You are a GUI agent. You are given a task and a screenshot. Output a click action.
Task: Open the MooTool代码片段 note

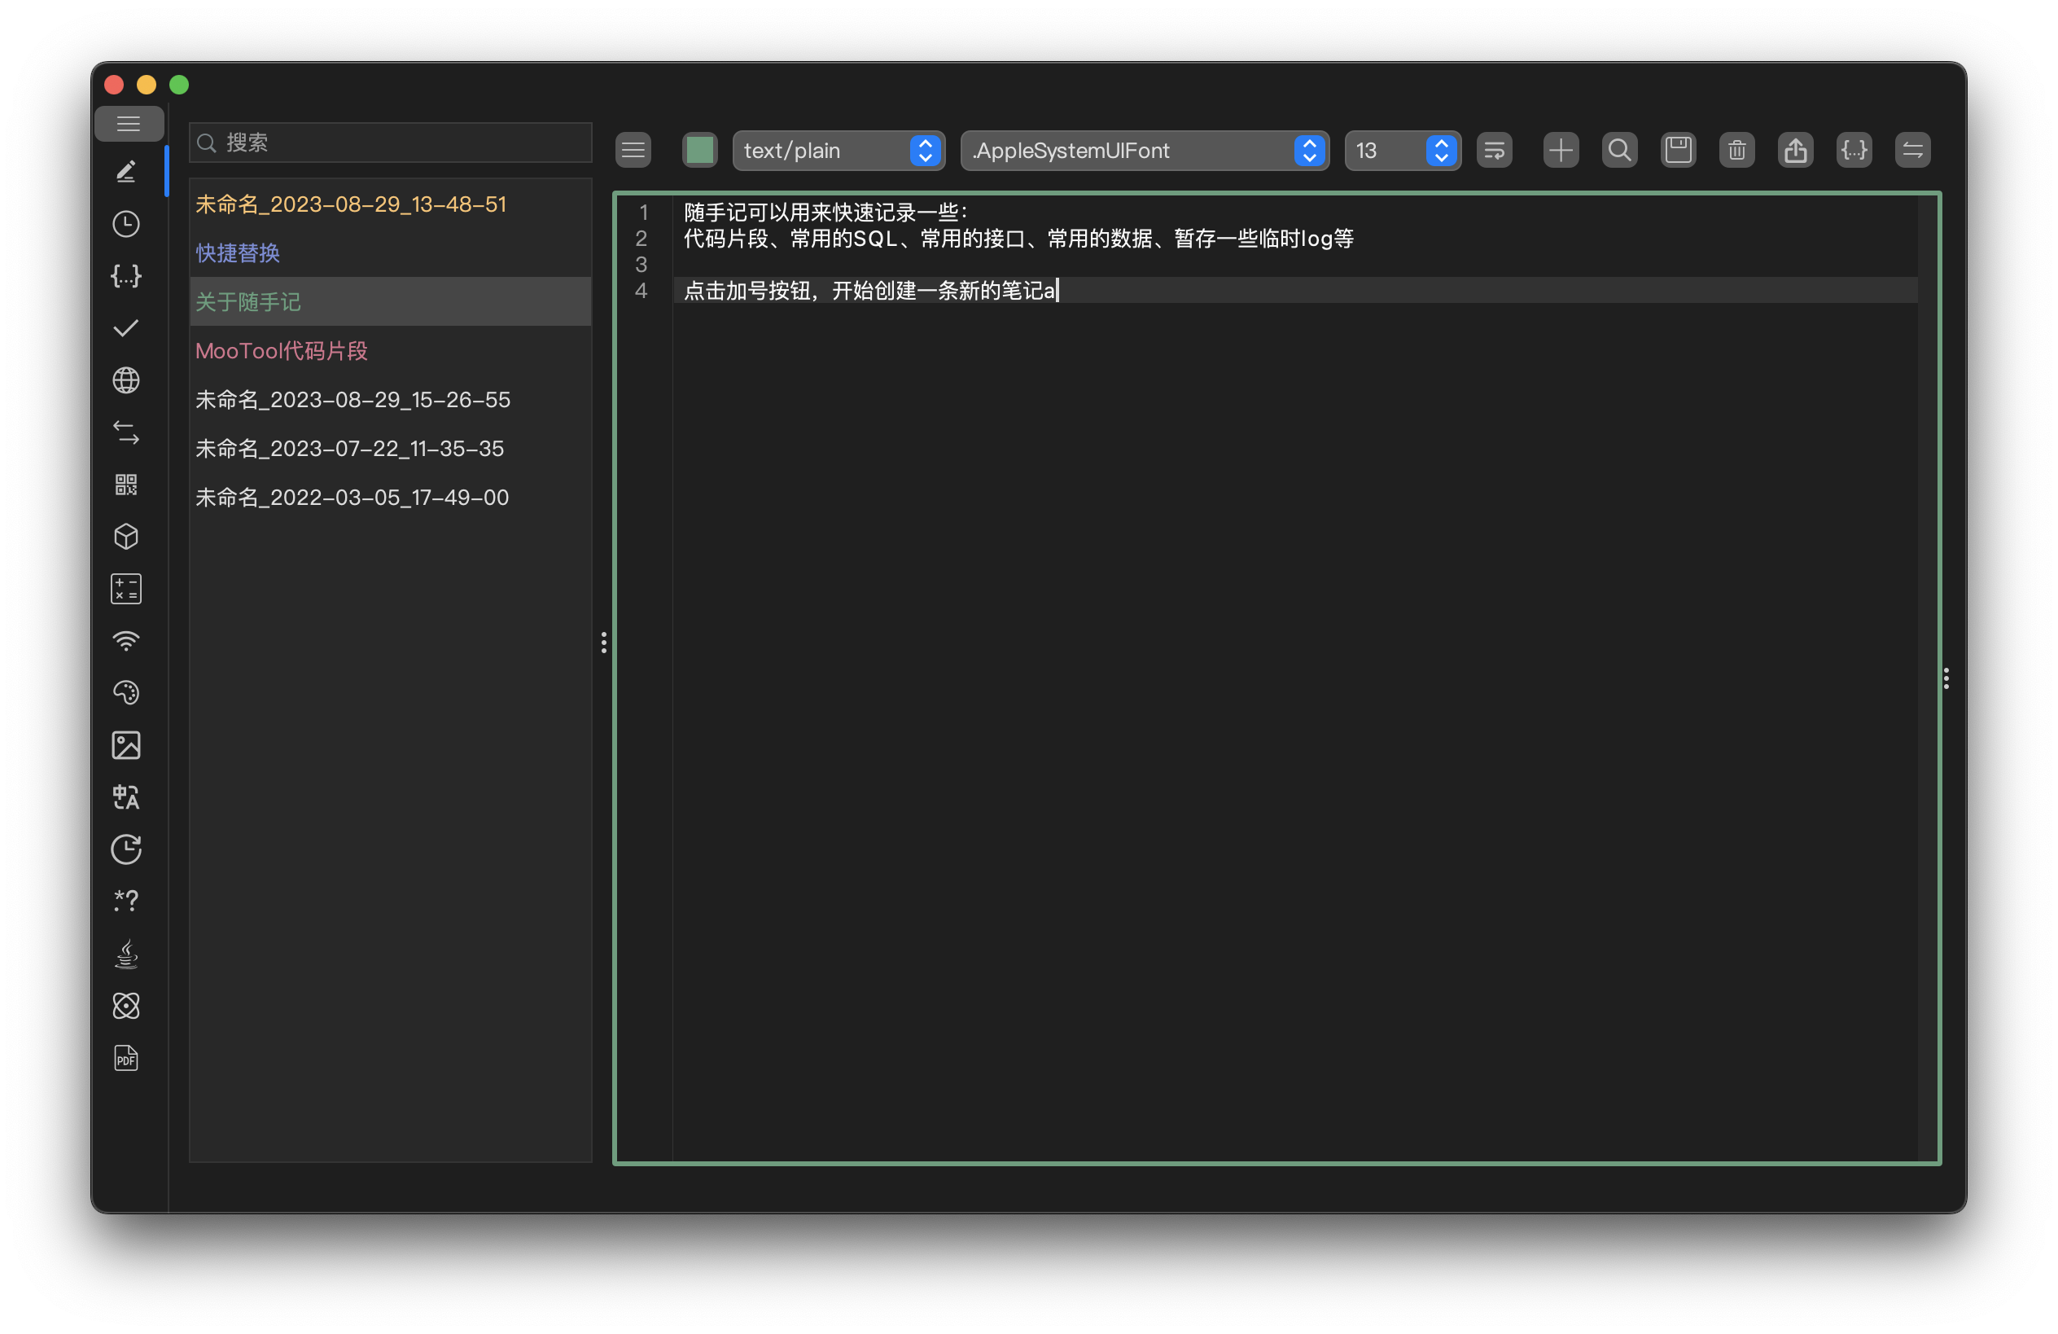point(282,350)
